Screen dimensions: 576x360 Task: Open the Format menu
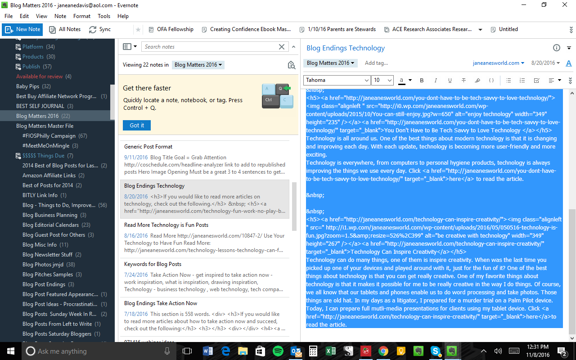pyautogui.click(x=82, y=16)
